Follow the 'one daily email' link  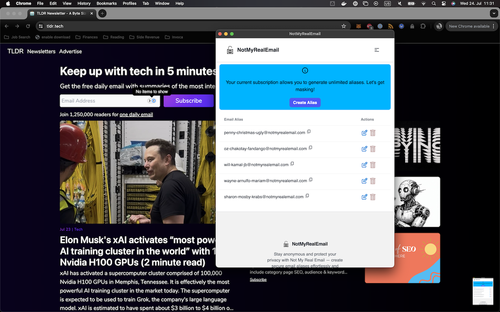pyautogui.click(x=136, y=115)
